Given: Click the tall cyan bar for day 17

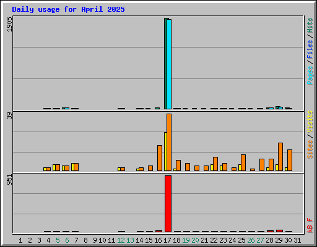Looking at the screenshot, I should (169, 64).
